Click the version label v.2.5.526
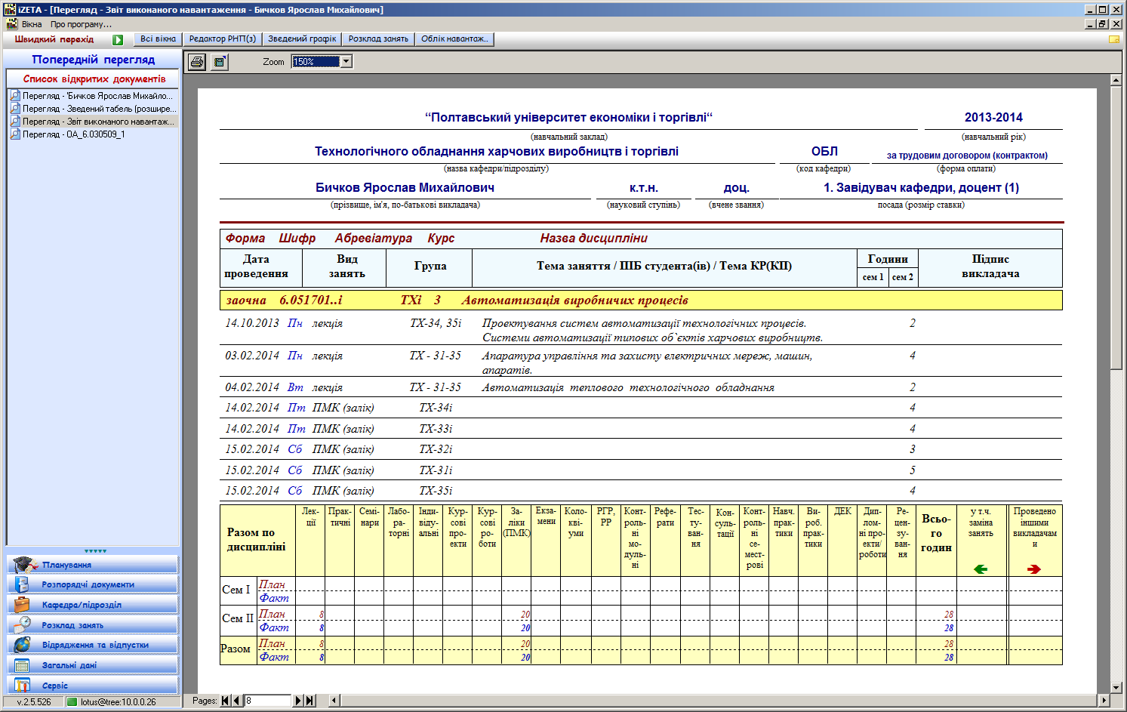The image size is (1127, 712). point(34,701)
